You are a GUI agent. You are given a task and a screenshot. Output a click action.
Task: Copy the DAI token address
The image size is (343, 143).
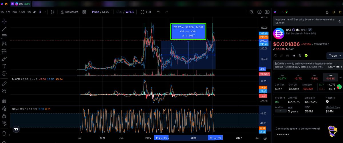(298, 29)
